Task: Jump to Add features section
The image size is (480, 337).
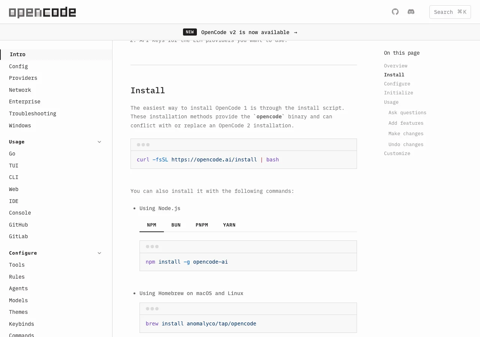Action: point(406,123)
